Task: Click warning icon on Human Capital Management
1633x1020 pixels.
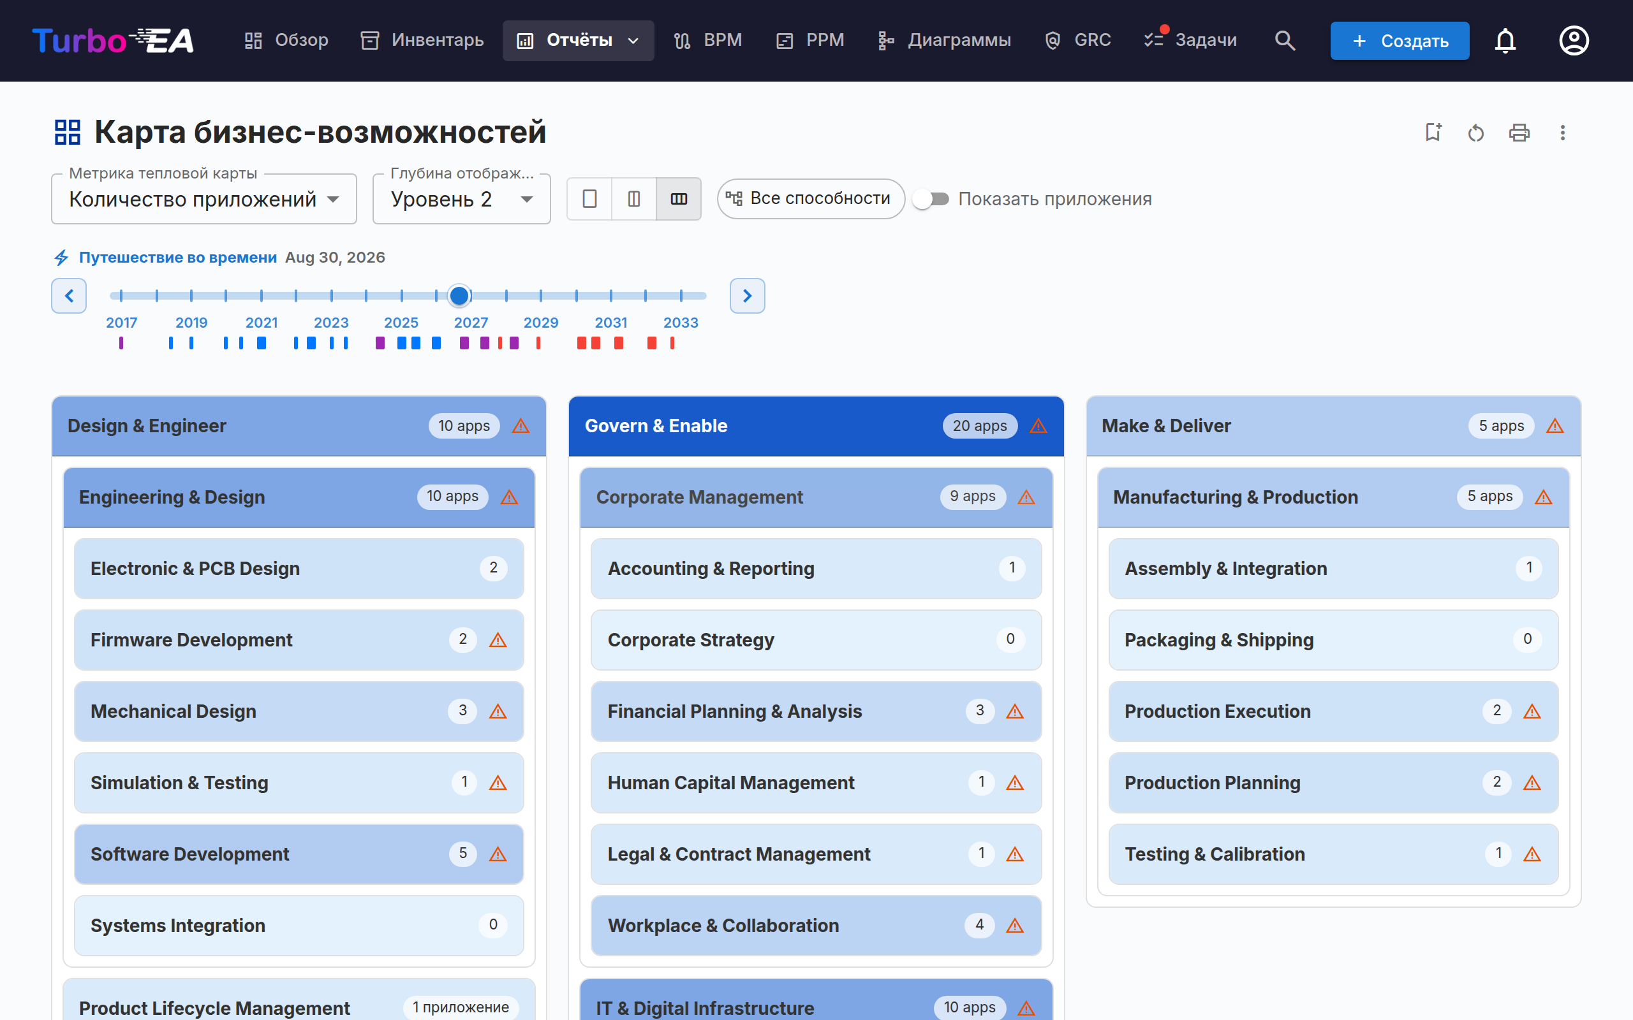Action: click(x=1015, y=783)
